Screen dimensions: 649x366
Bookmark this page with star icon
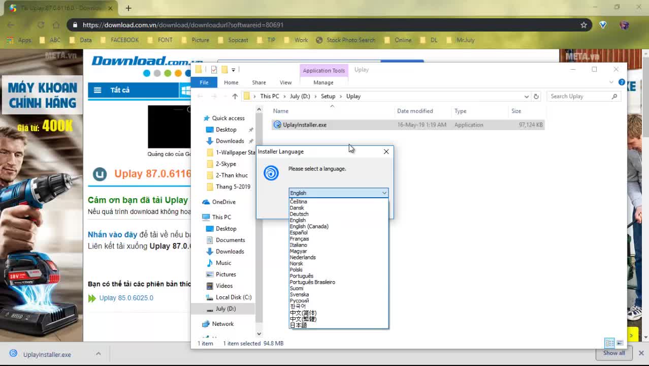[x=583, y=25]
